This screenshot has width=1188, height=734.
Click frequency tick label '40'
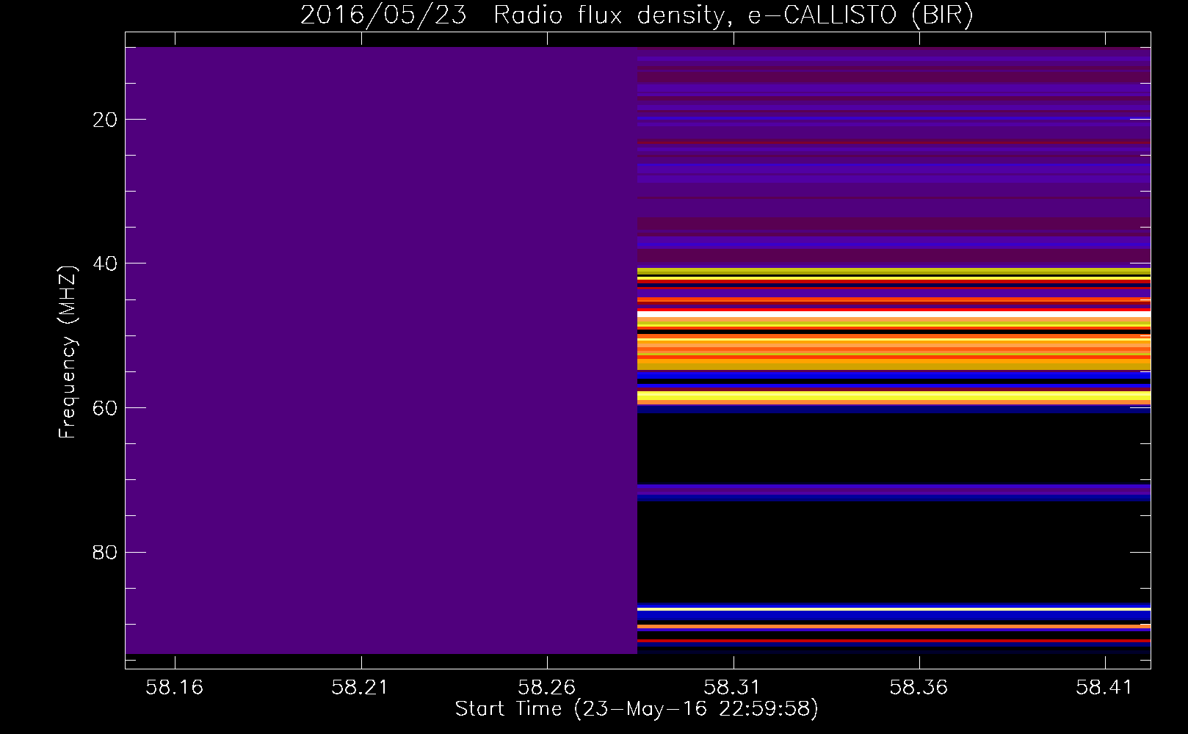(106, 264)
